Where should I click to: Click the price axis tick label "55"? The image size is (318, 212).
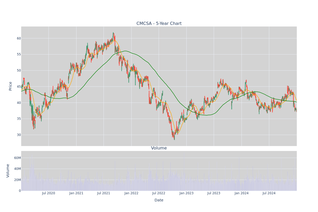pyautogui.click(x=19, y=54)
